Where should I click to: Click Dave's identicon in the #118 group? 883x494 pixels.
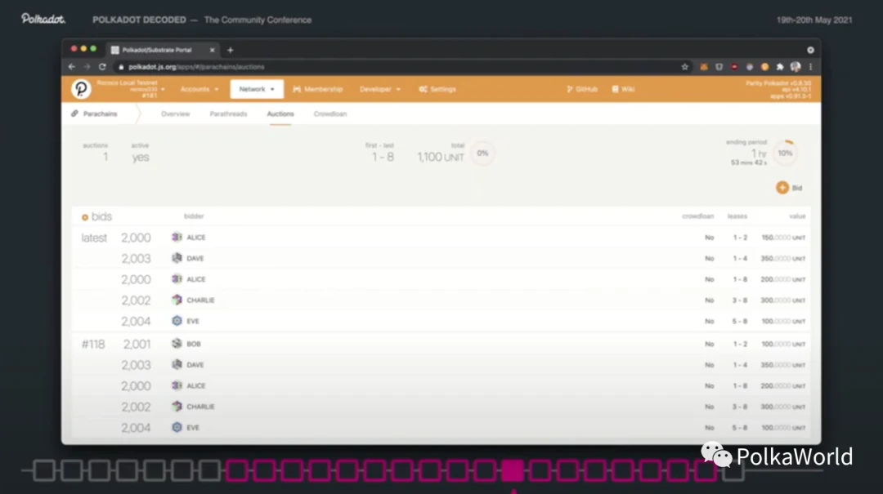click(x=177, y=365)
